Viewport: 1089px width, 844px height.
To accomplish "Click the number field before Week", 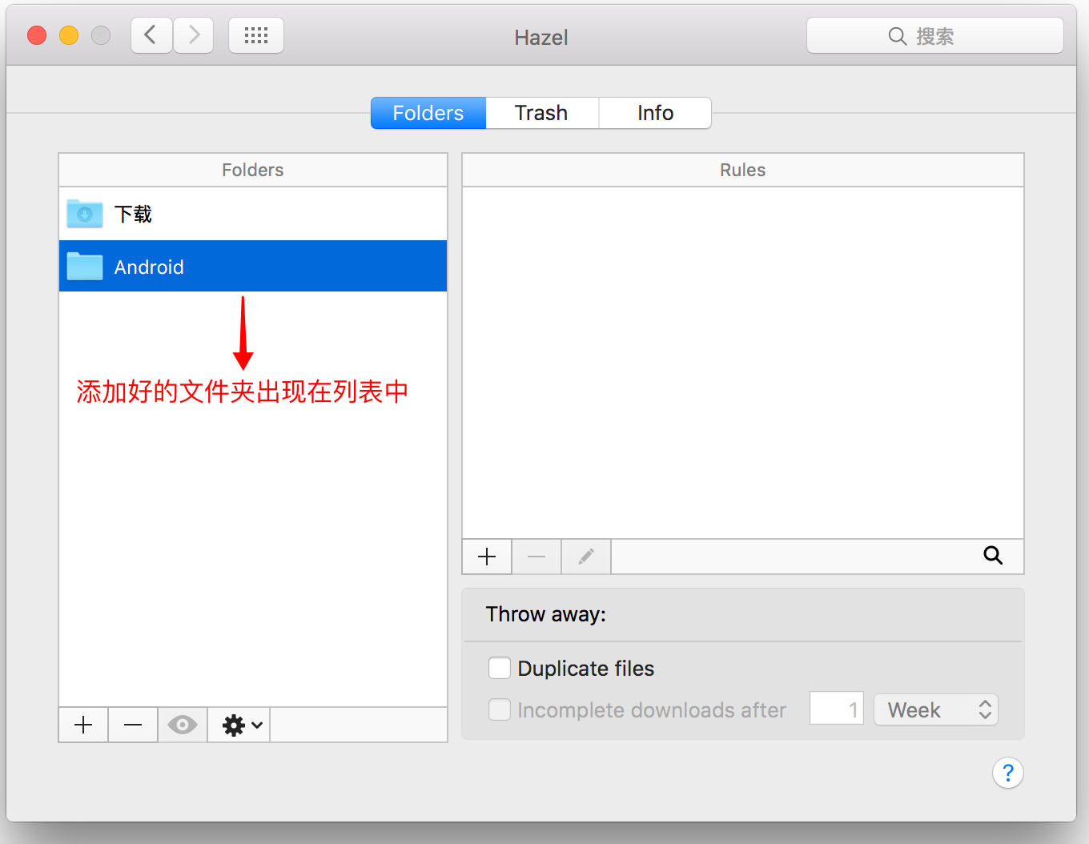I will point(836,709).
